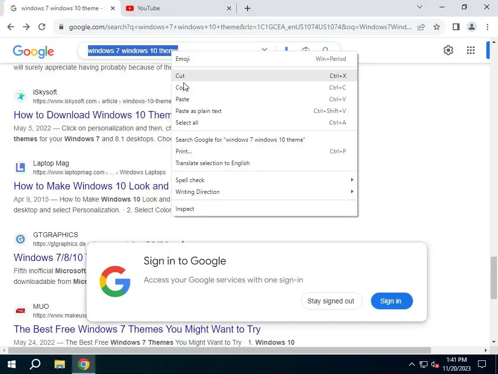Screen dimensions: 498x374
Task: Click the selected search box text
Action: coord(133,51)
